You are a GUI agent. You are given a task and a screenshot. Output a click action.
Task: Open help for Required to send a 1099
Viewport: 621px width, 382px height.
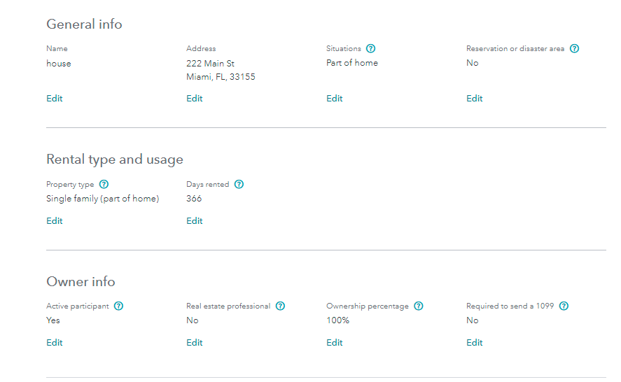click(x=564, y=306)
